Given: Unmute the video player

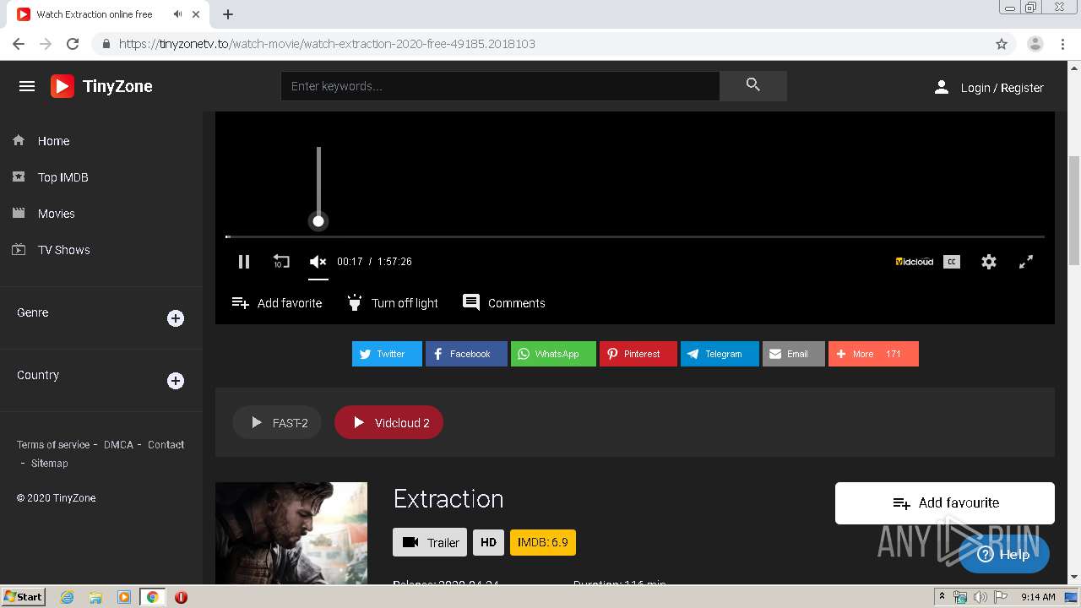Looking at the screenshot, I should click(318, 262).
